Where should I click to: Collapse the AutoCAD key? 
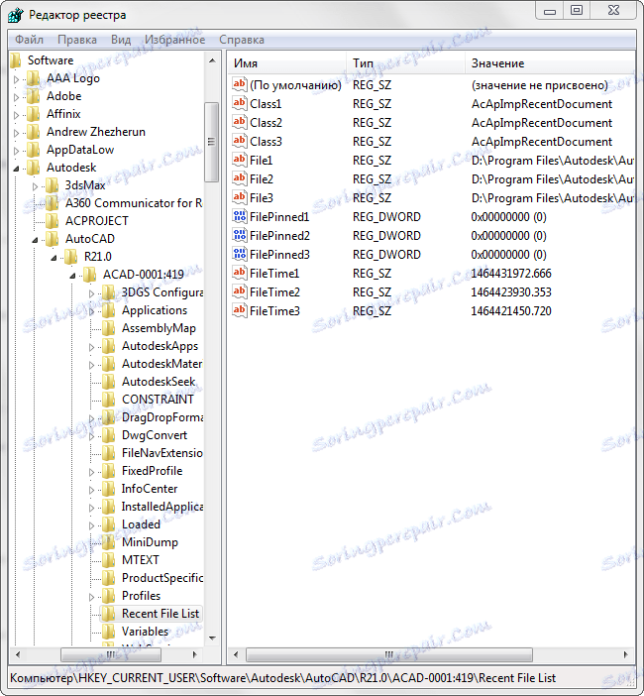click(x=35, y=240)
